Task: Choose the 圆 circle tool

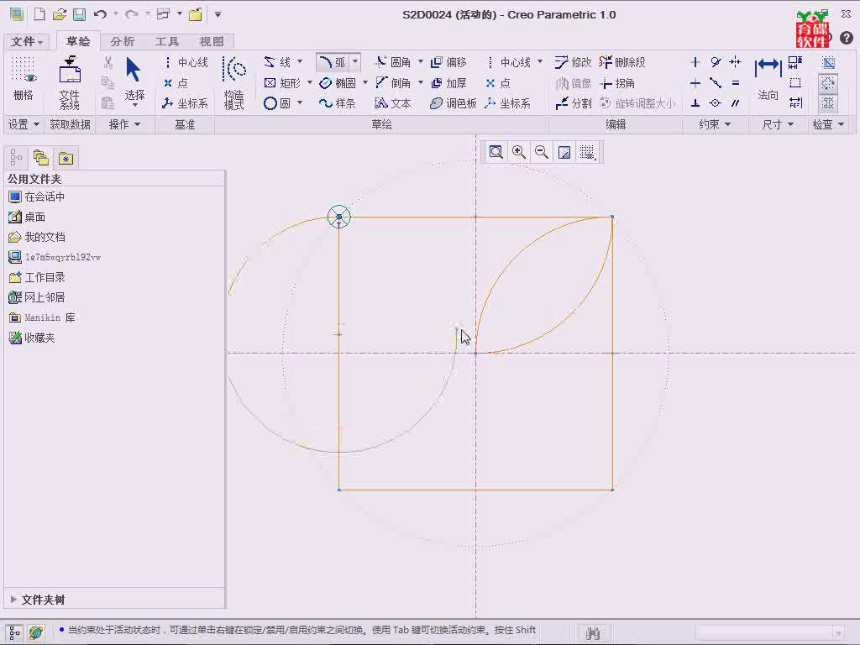Action: tap(277, 103)
